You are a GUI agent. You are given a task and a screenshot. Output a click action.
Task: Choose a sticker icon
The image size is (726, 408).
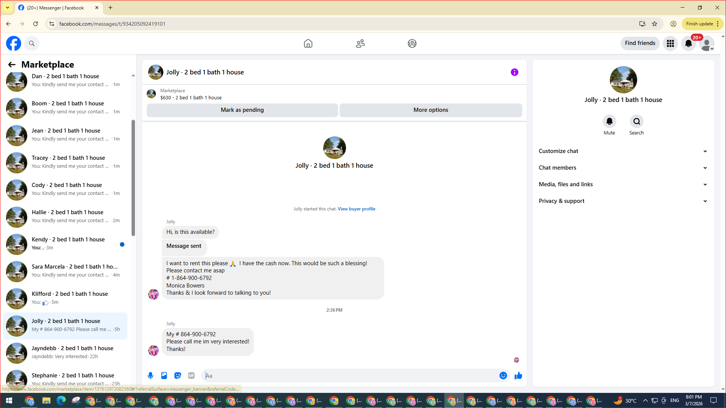coord(178,376)
